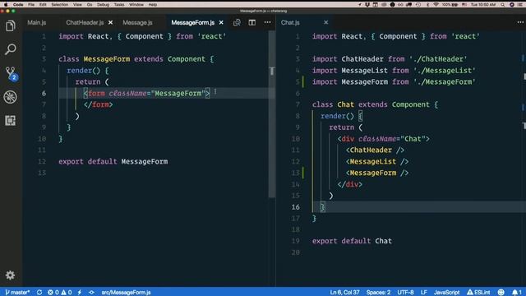Open the Code application menu

tap(18, 5)
